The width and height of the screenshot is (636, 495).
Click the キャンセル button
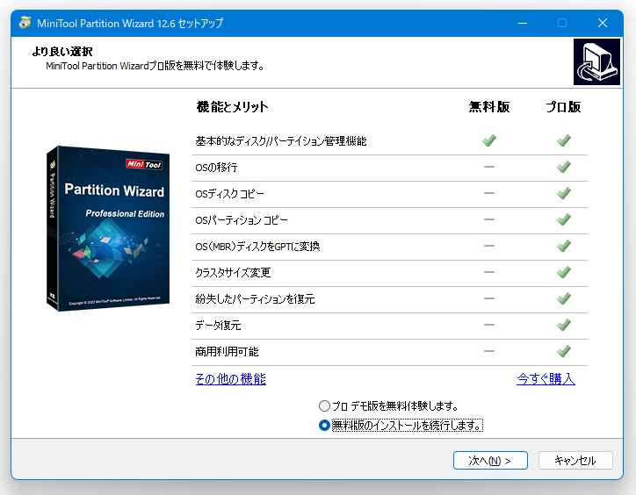pos(575,461)
